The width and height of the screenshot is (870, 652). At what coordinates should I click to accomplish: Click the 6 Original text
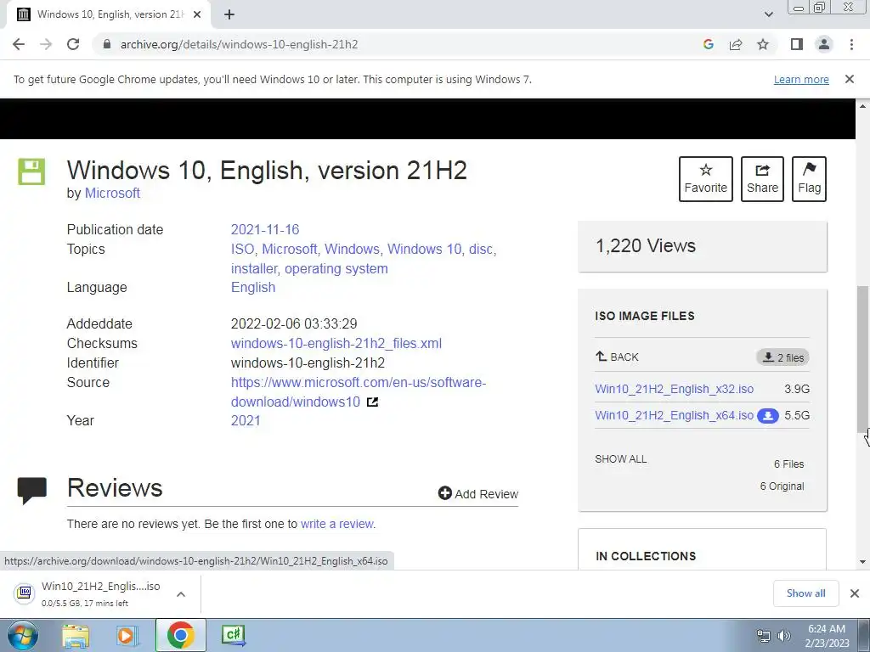(x=782, y=486)
